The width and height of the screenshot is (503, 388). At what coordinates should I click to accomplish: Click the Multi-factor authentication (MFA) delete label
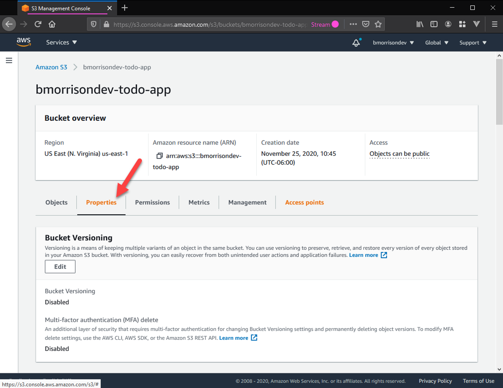click(101, 320)
